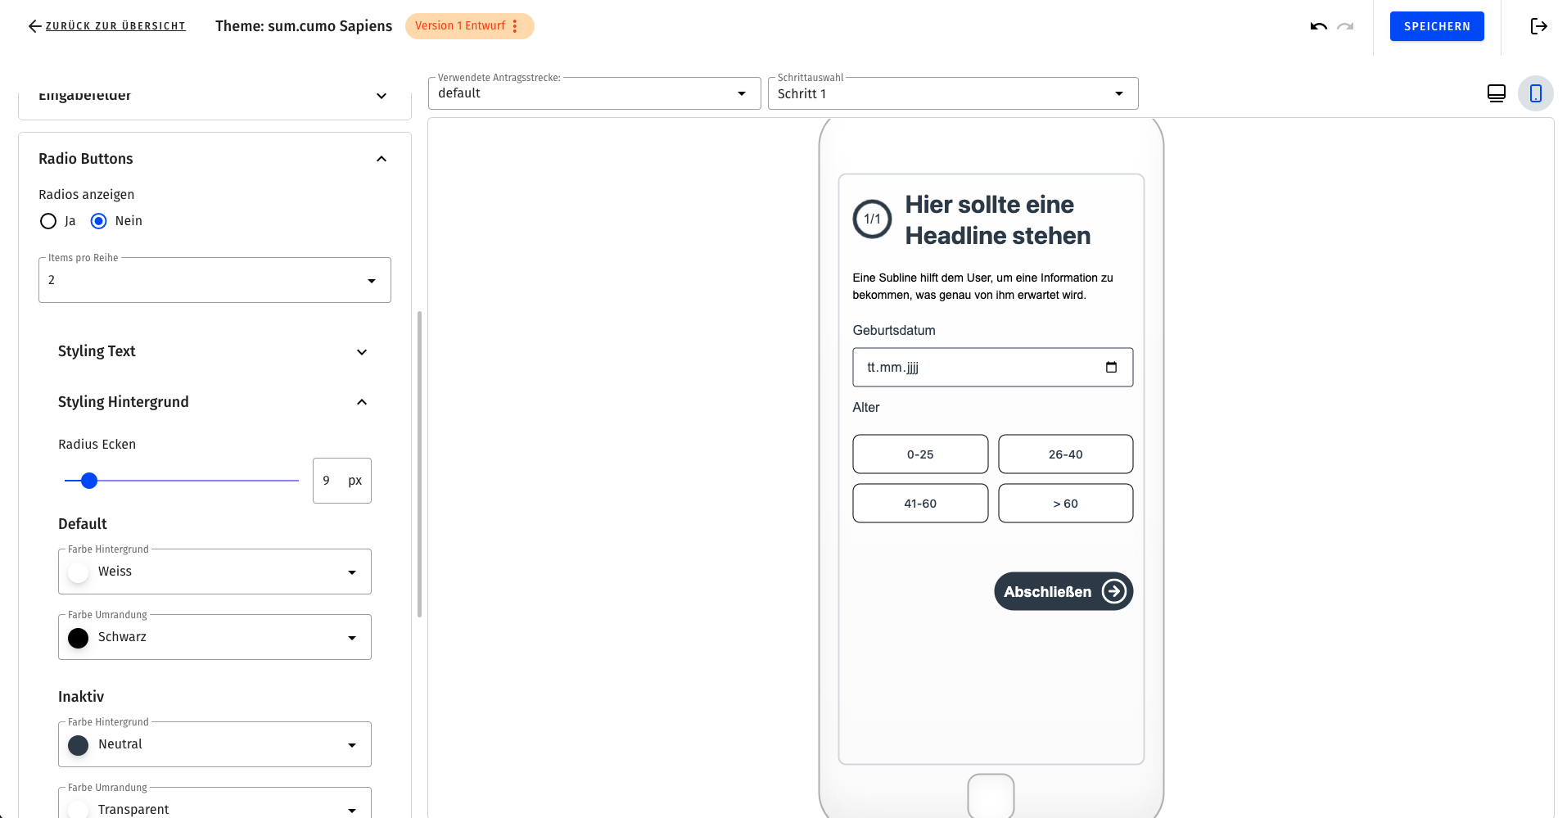Choose the > 60 age option
Image resolution: width=1567 pixels, height=818 pixels.
(1065, 504)
